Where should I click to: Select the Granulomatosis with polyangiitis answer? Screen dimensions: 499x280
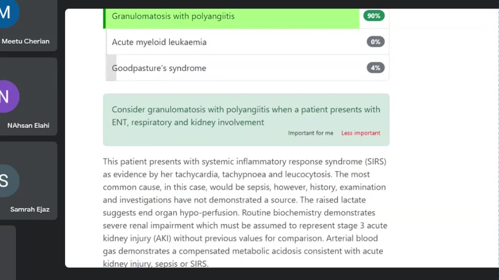(173, 16)
